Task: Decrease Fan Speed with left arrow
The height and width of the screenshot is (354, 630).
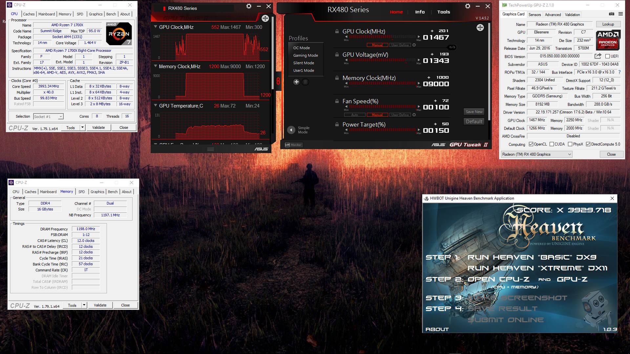Action: (346, 107)
